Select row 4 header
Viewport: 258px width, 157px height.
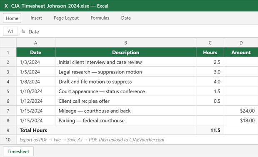(x=8, y=81)
